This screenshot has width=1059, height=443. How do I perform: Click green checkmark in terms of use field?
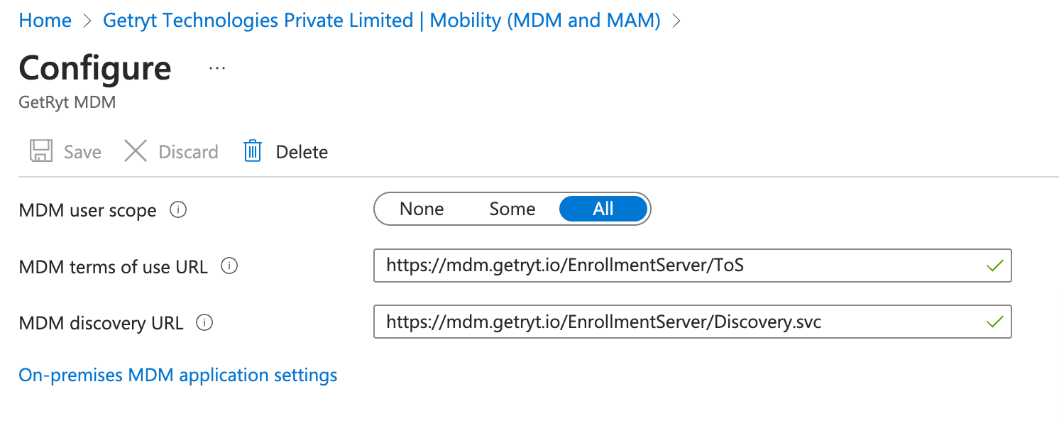[995, 266]
